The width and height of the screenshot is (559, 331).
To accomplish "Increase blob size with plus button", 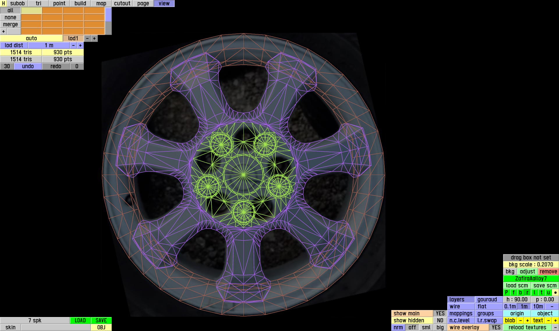I will [528, 321].
